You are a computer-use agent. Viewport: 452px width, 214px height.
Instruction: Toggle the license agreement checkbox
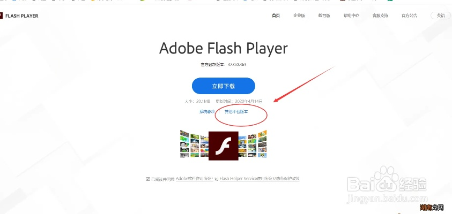point(148,179)
